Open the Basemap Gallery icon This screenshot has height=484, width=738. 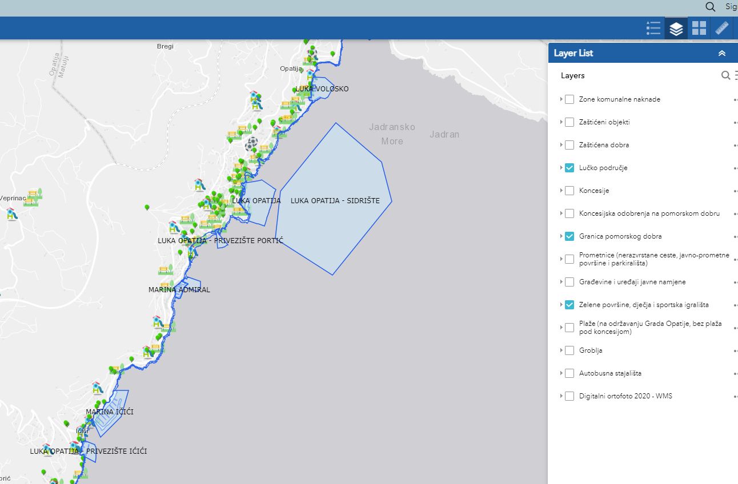699,27
